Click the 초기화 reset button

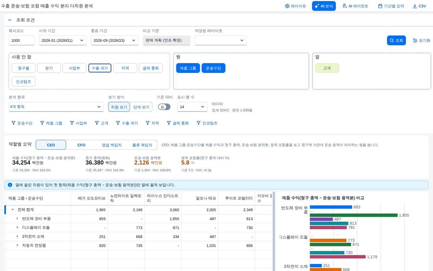coord(422,40)
